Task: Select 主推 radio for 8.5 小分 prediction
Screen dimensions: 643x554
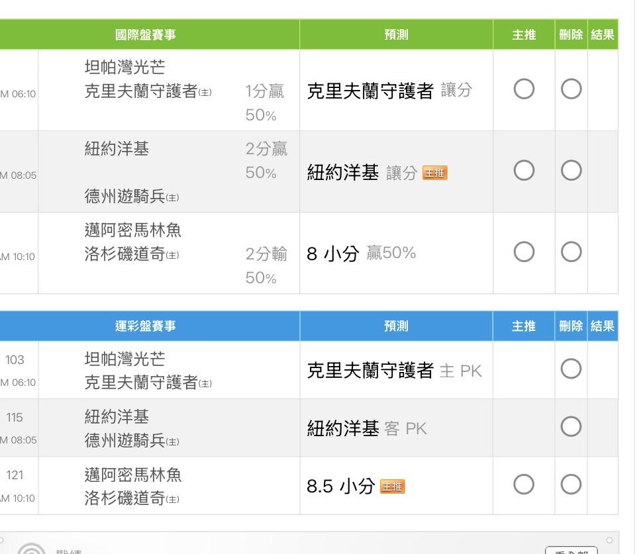Action: (523, 485)
